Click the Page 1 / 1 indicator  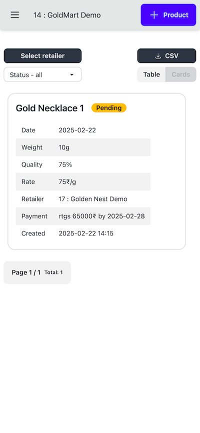pyautogui.click(x=26, y=272)
